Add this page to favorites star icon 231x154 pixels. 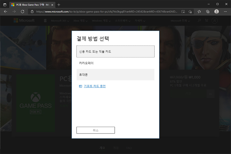pyautogui.click(x=190, y=12)
